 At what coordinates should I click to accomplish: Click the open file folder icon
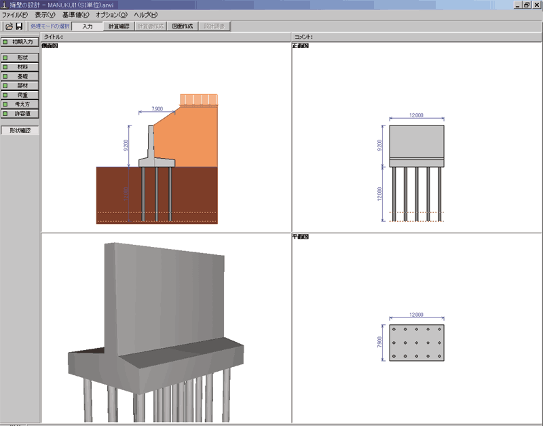[x=10, y=26]
